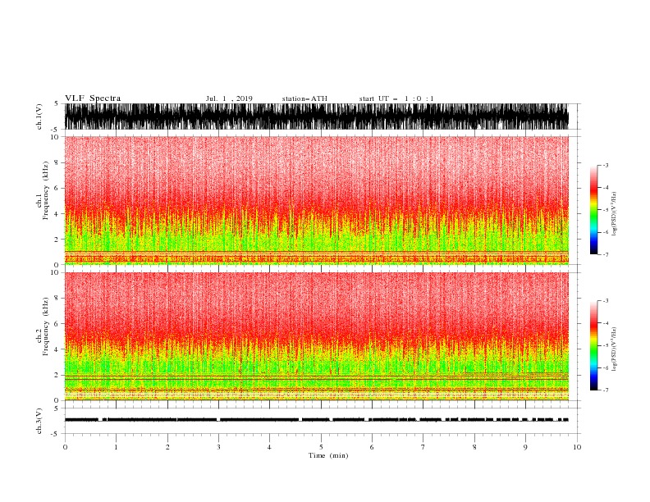Image resolution: width=650 pixels, height=502 pixels.
Task: Click the log(PSD) label beside ch.1 colorbar
Action: 614,214
